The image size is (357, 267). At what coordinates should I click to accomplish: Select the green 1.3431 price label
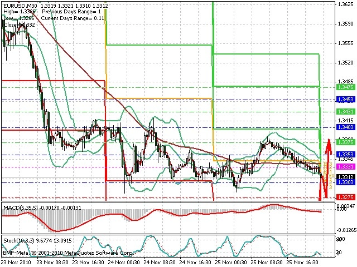click(346, 111)
